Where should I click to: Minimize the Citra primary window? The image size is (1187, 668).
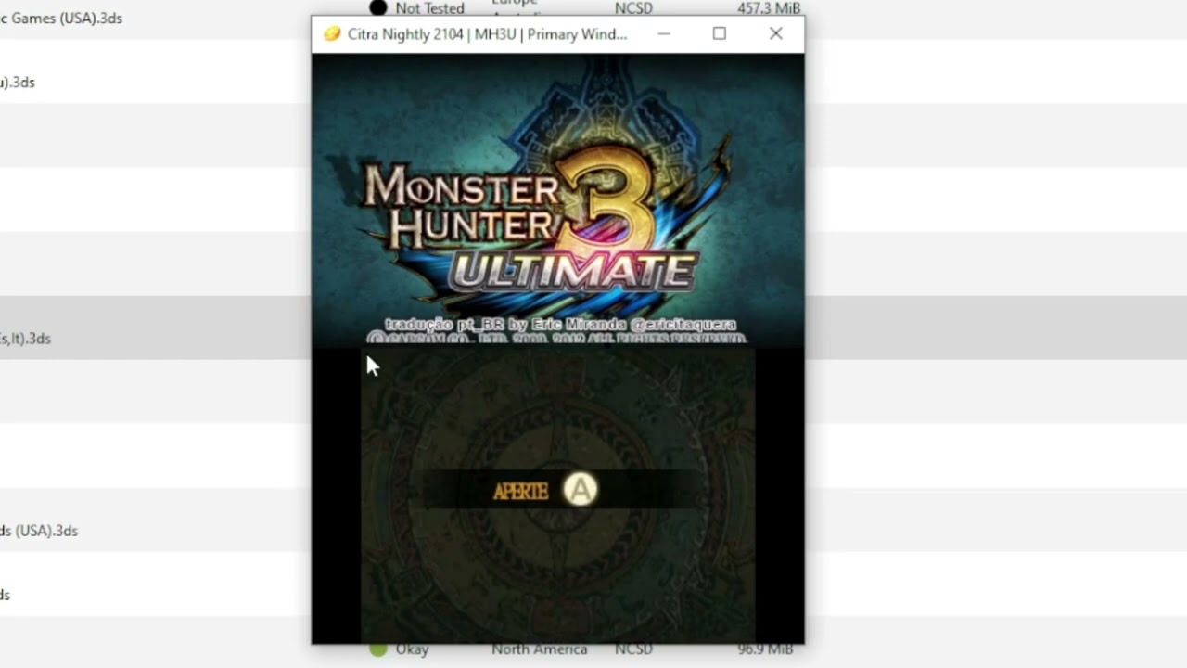coord(663,34)
